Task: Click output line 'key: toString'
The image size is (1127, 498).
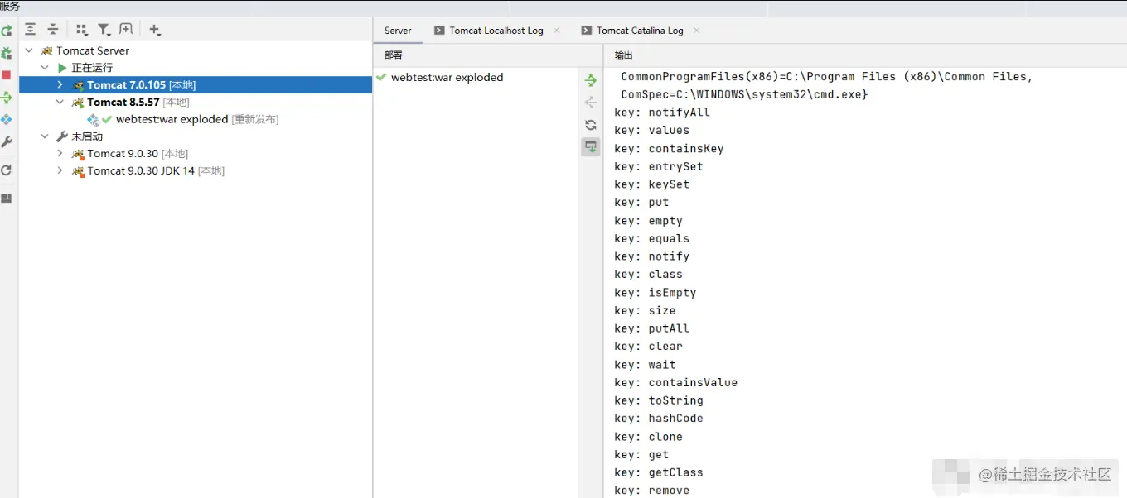Action: (659, 400)
